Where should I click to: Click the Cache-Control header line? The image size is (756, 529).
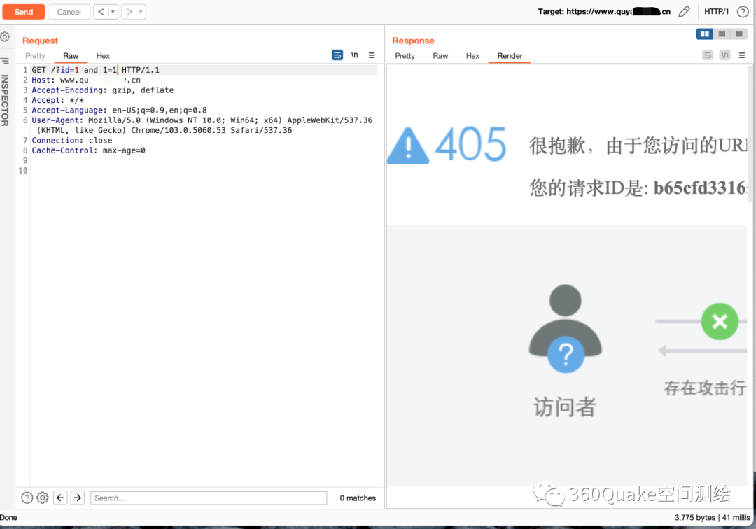tap(89, 150)
